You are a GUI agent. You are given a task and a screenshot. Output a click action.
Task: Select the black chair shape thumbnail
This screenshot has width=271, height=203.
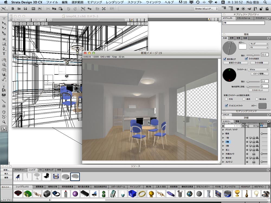46,177
